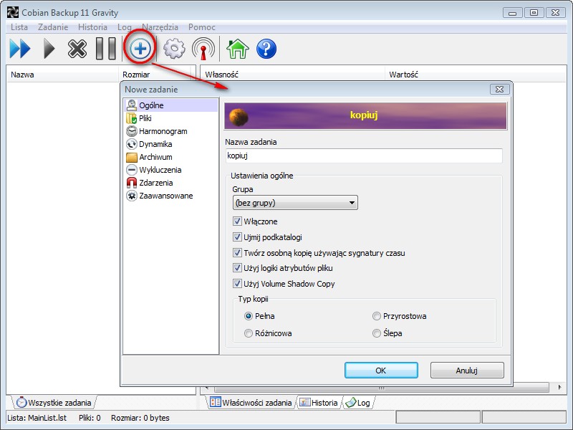573x430 pixels.
Task: Switch to bottom Historia tab
Action: point(319,403)
